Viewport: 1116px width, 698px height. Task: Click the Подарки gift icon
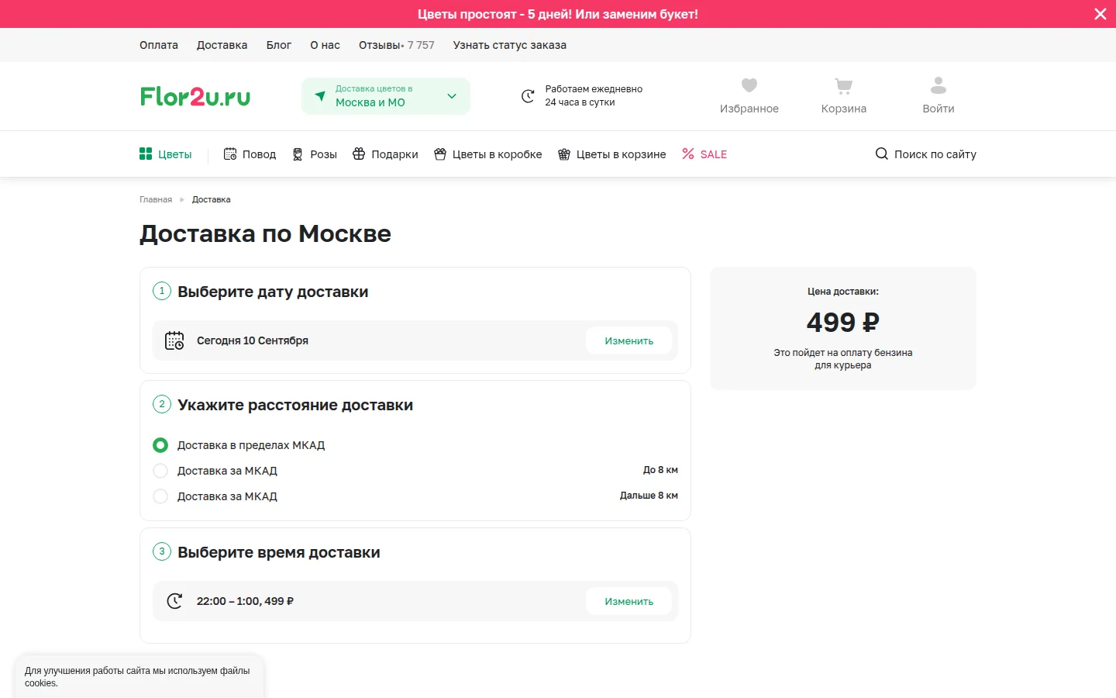[359, 154]
